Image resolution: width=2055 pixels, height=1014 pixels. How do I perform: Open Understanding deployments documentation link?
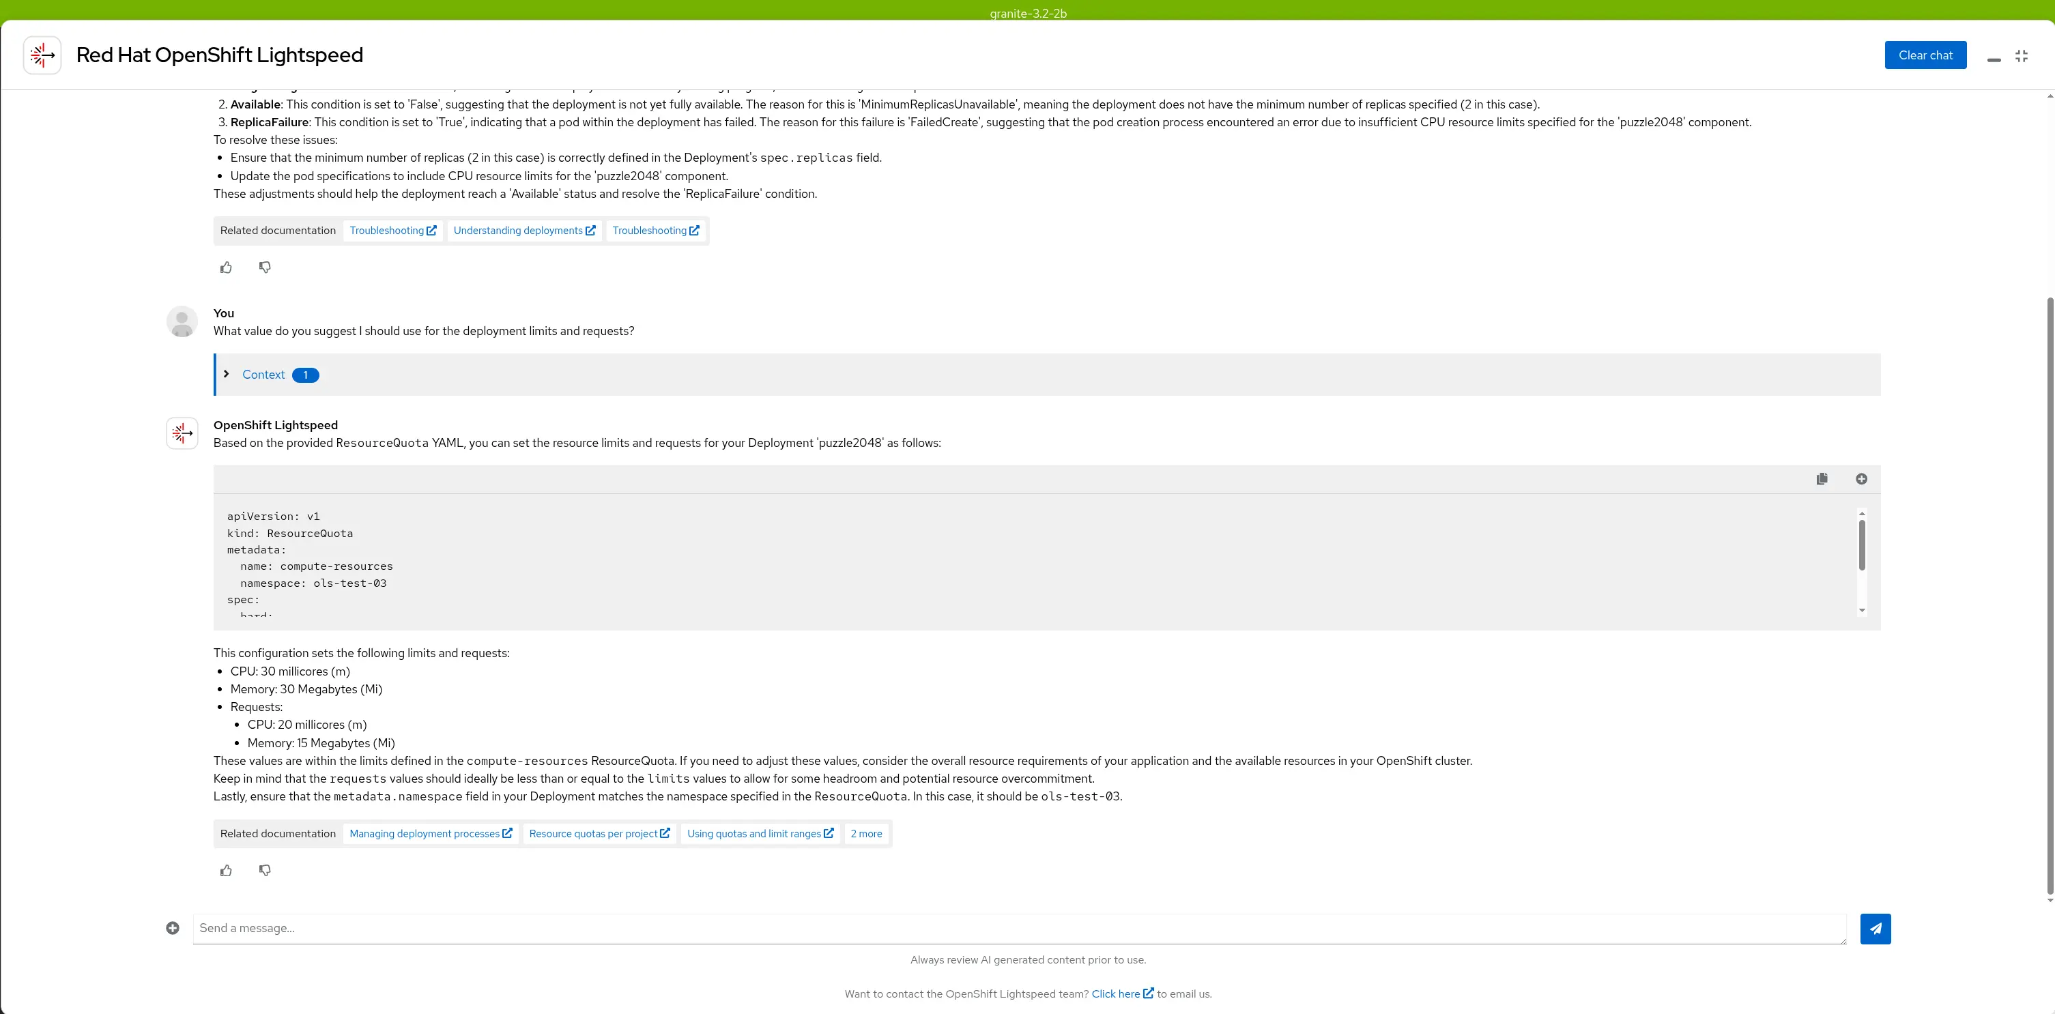(524, 231)
